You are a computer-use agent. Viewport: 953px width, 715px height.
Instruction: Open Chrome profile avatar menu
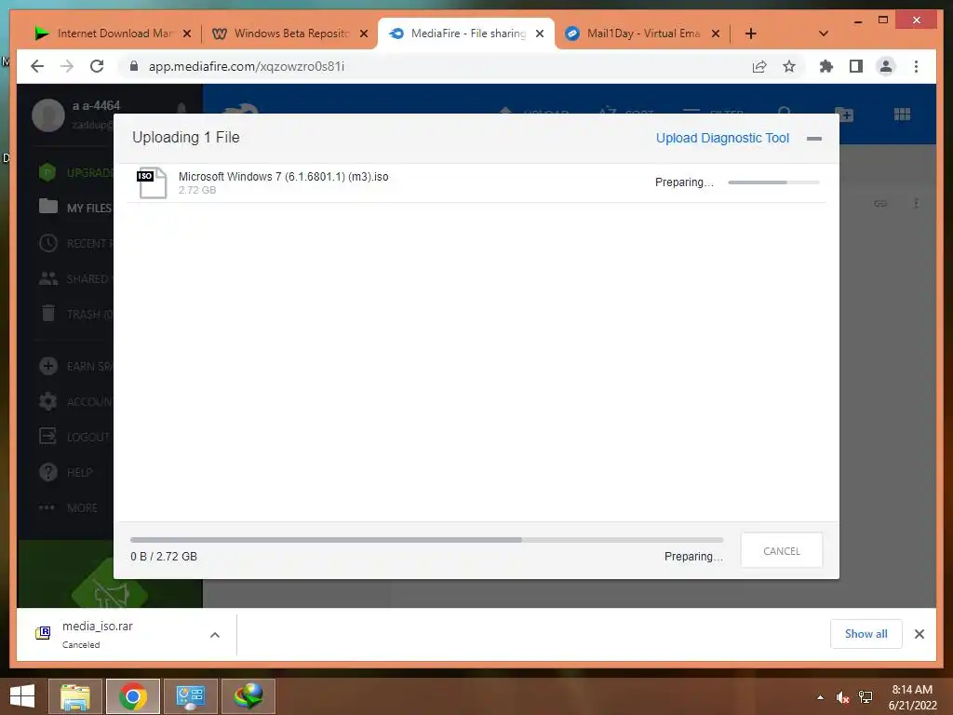886,66
